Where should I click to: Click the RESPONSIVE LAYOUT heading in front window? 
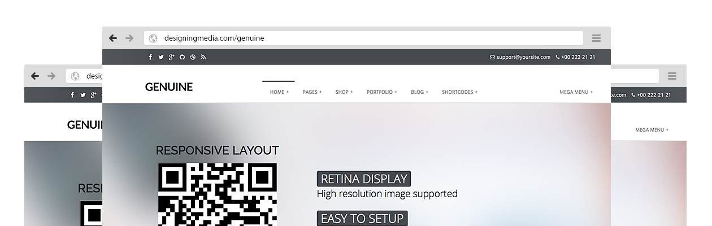218,150
